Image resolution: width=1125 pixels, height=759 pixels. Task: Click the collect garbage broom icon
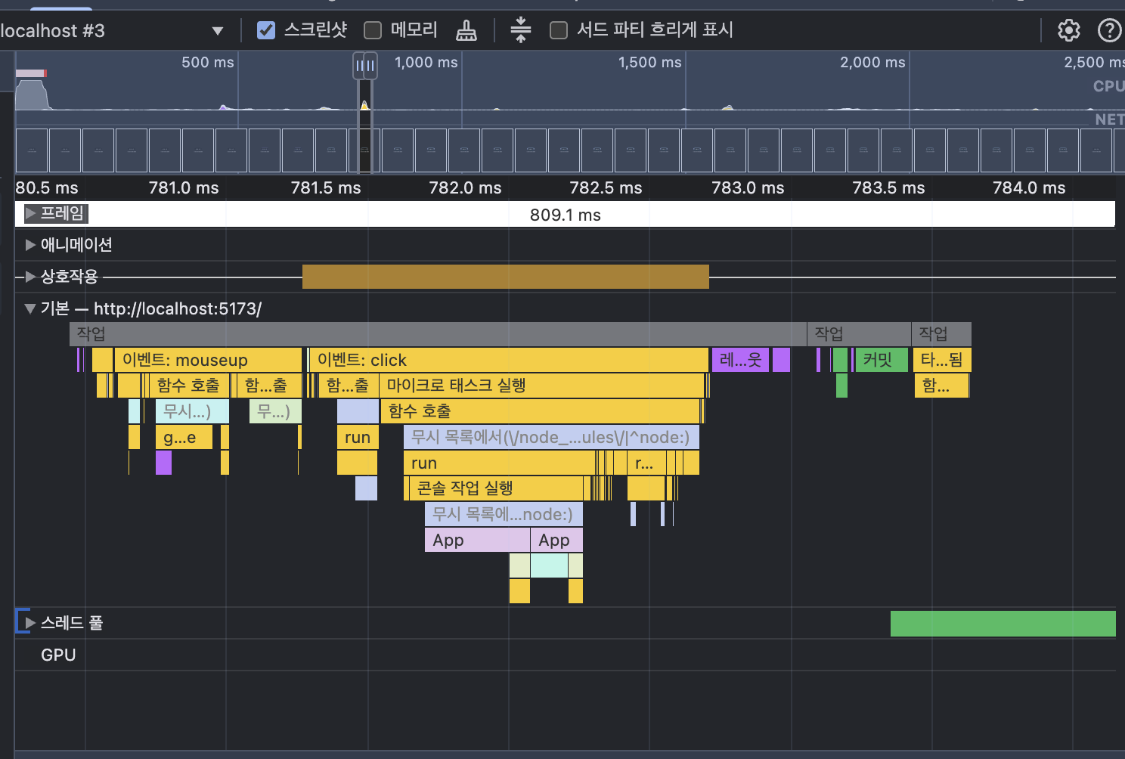(466, 30)
